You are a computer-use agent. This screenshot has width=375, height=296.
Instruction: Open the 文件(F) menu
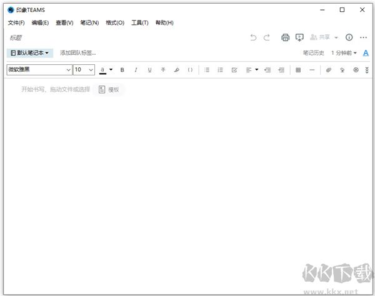(x=16, y=22)
